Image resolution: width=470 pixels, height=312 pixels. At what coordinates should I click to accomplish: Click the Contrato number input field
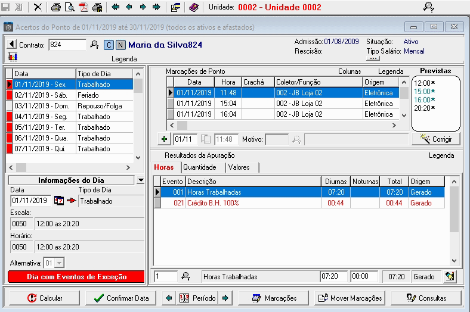67,45
